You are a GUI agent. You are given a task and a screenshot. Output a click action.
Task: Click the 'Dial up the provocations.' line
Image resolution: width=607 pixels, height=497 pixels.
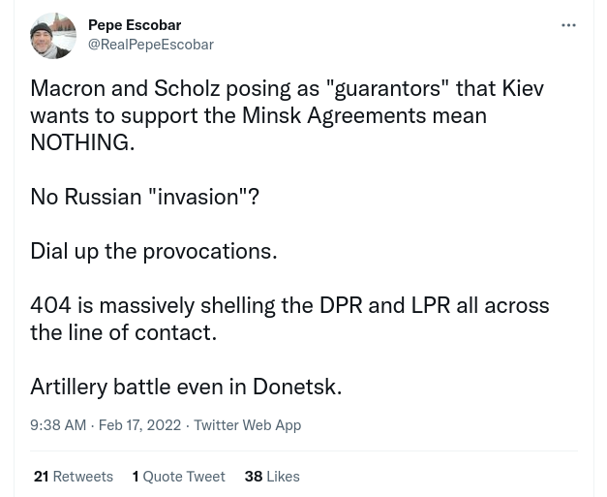[x=153, y=250]
